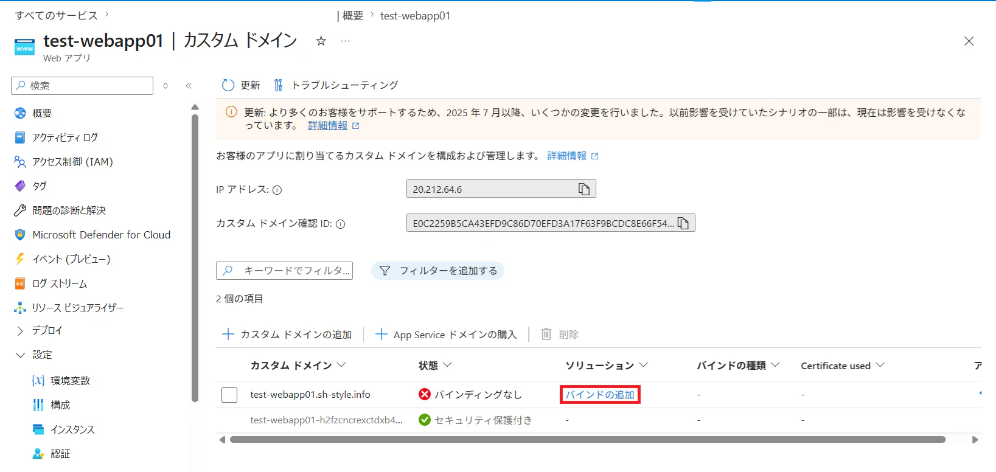
Task: Click the 環境変数 variable icon
Action: [38, 381]
